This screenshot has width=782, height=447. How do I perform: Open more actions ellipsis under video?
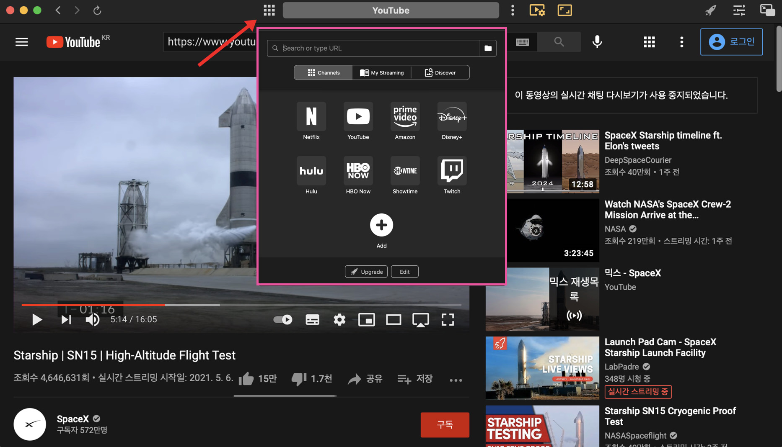pyautogui.click(x=456, y=380)
